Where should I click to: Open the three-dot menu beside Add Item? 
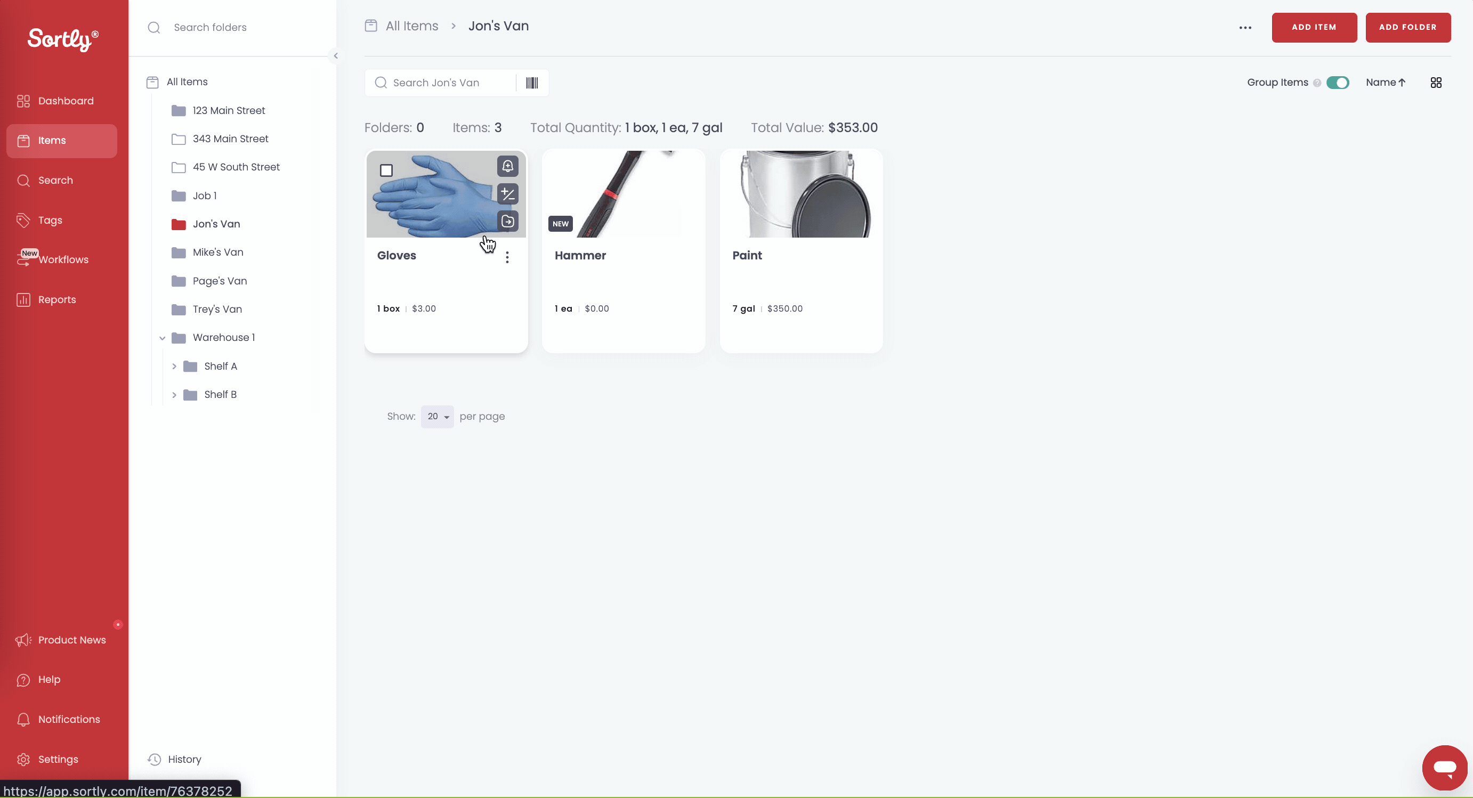1245,28
